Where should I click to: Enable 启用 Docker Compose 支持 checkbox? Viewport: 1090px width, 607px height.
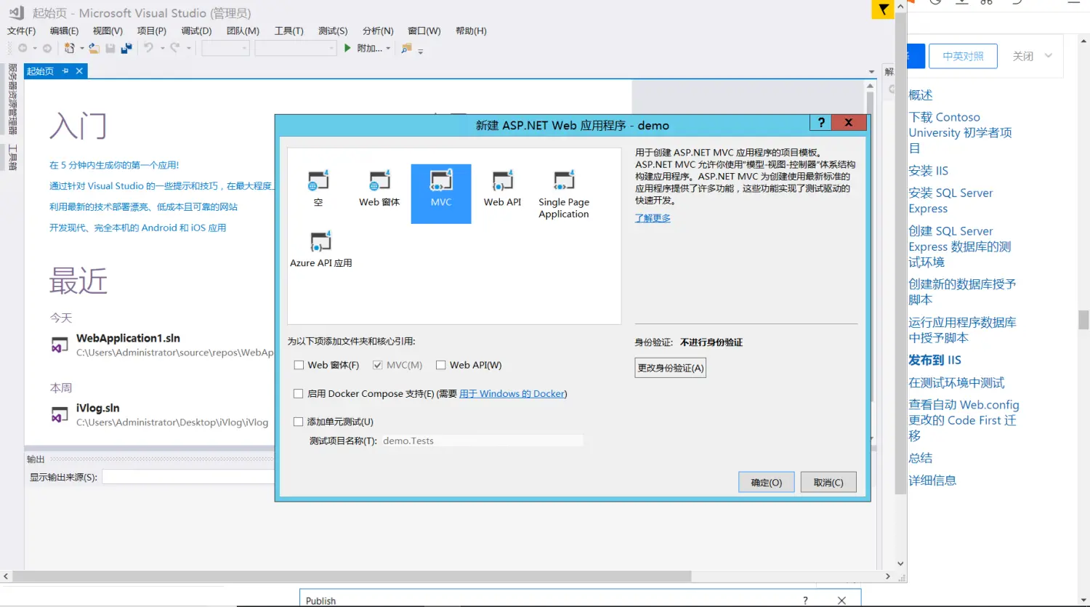tap(298, 394)
